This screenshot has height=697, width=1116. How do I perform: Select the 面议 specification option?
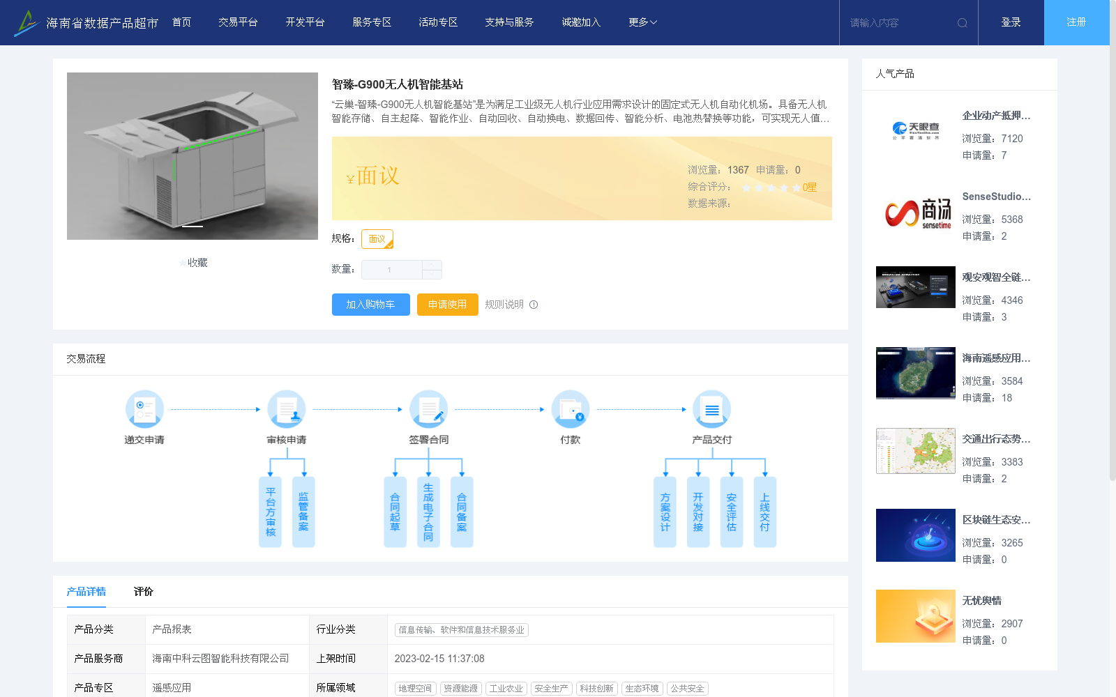point(377,239)
